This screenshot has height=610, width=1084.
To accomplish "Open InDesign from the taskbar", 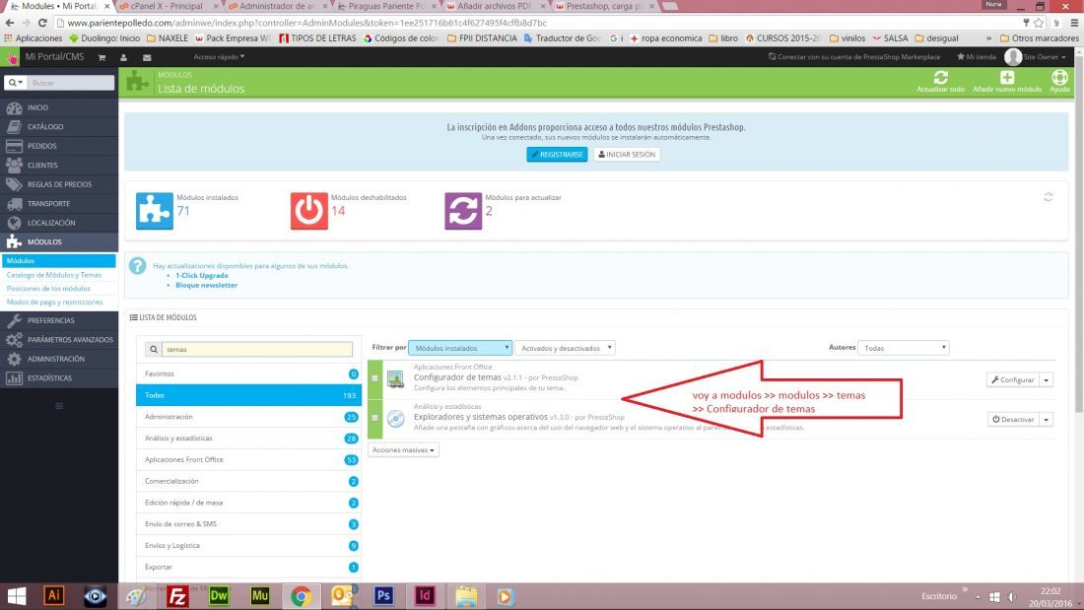I will (x=425, y=595).
